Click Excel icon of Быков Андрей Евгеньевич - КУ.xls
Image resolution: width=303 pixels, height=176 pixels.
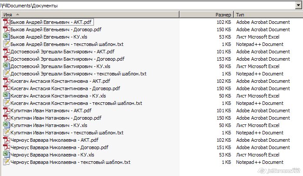7,36
